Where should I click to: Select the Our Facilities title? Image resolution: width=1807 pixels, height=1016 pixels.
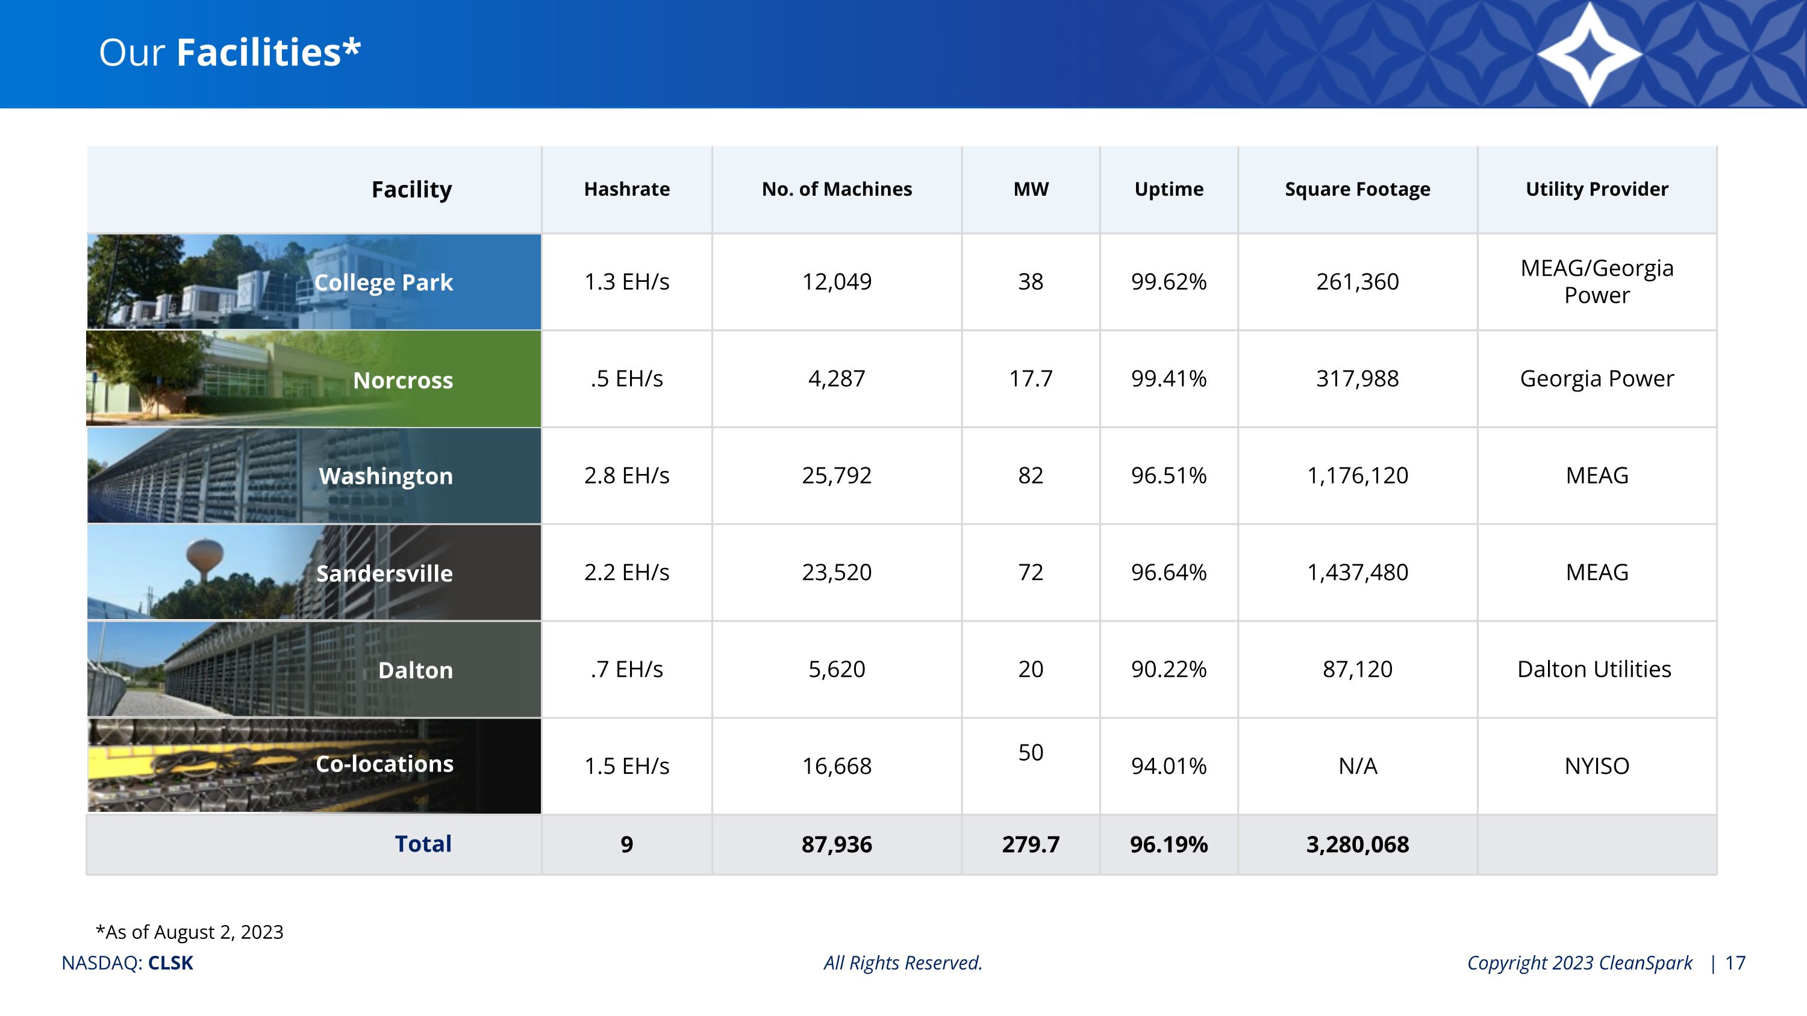tap(229, 52)
